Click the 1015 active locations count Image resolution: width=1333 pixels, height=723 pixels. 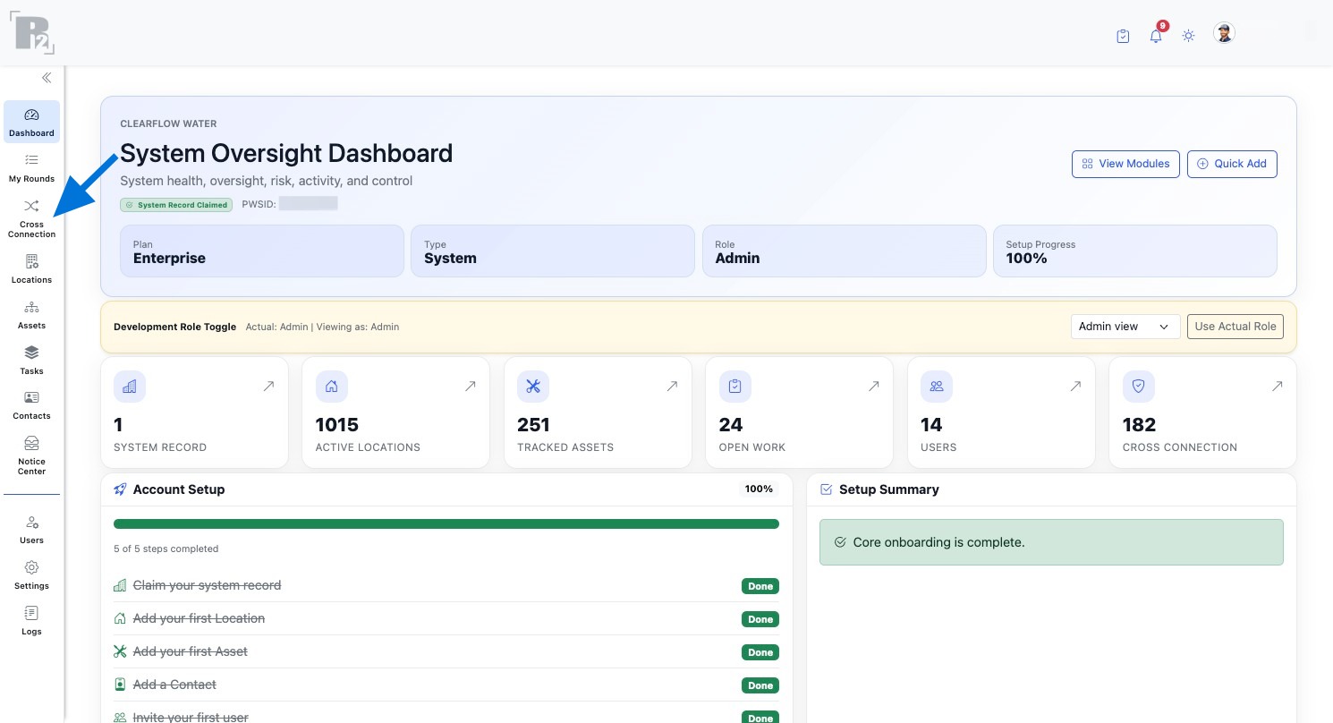[x=336, y=425]
